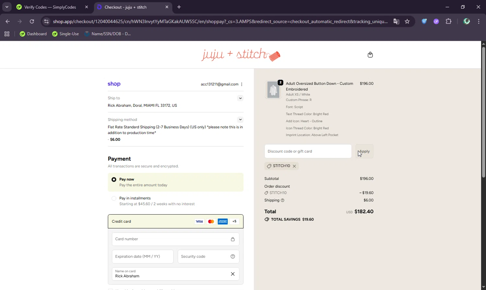
Task: Open the Name/SSN/DOB bookmark
Action: [x=108, y=34]
